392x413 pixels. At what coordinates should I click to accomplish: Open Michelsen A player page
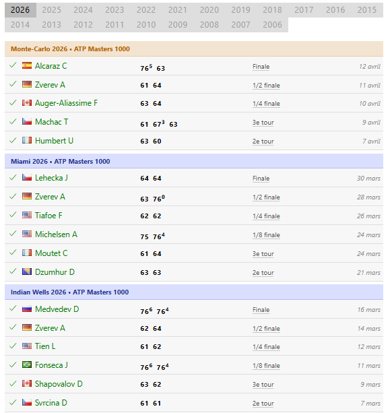56,234
